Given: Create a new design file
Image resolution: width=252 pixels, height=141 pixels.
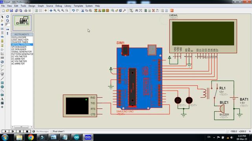Looking at the screenshot, I should pos(3,11).
